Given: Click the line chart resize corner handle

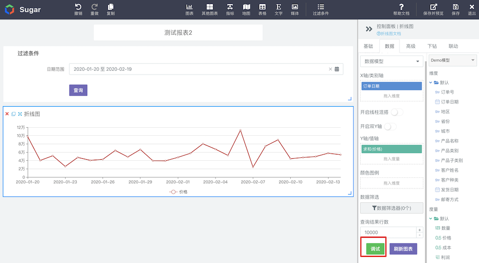Looking at the screenshot, I should pyautogui.click(x=350, y=193).
